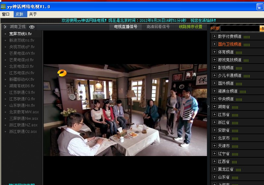This screenshot has height=185, width=264.
Task: Click the orange search button beside HT版 field
Action: tap(262, 29)
